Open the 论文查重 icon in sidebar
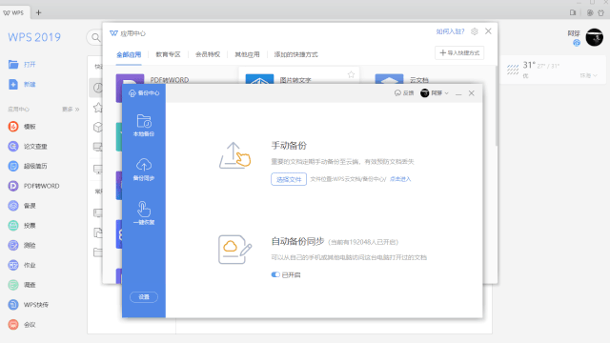 pyautogui.click(x=13, y=146)
